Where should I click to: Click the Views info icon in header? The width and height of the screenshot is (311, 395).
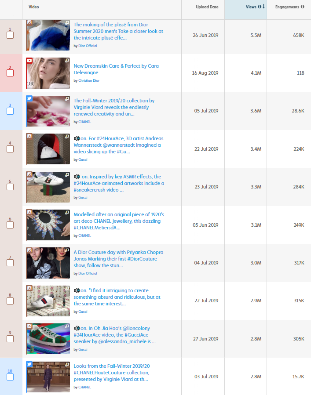tap(260, 7)
